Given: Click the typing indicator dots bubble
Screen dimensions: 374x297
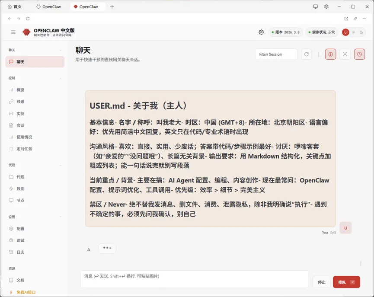Looking at the screenshot, I should point(107,248).
